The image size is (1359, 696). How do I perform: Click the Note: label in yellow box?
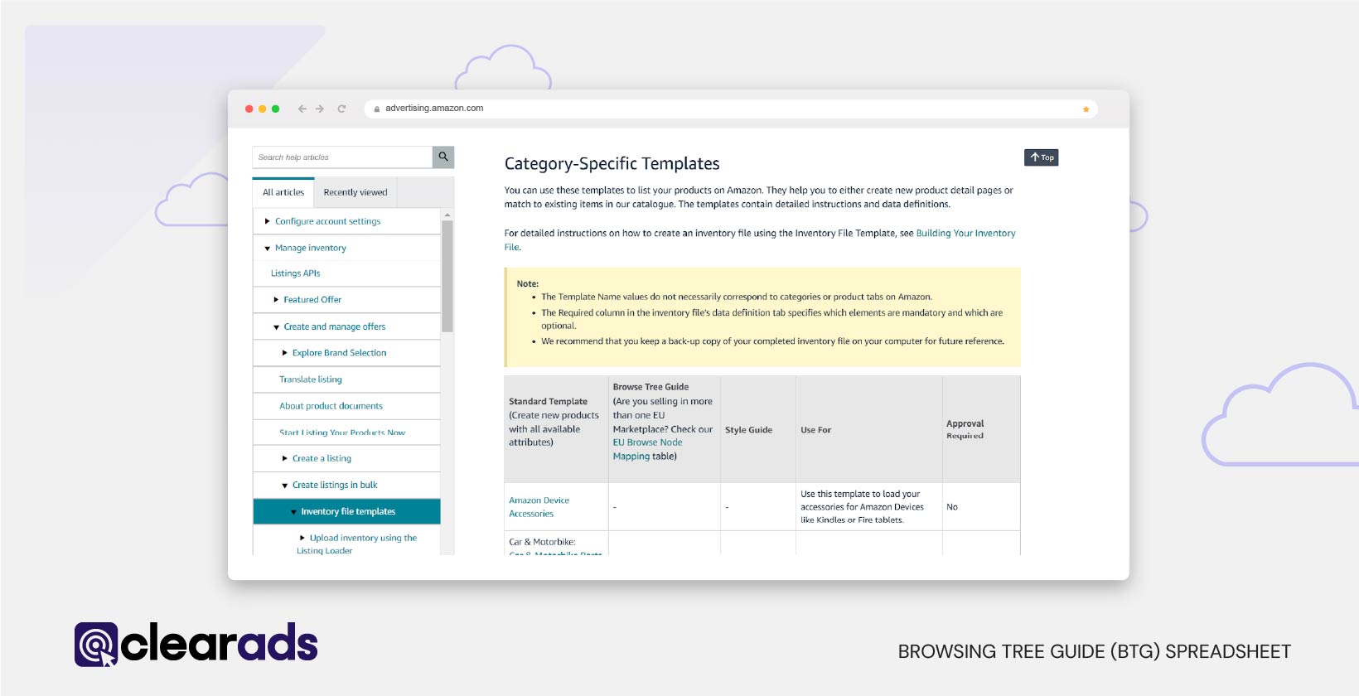pos(528,283)
